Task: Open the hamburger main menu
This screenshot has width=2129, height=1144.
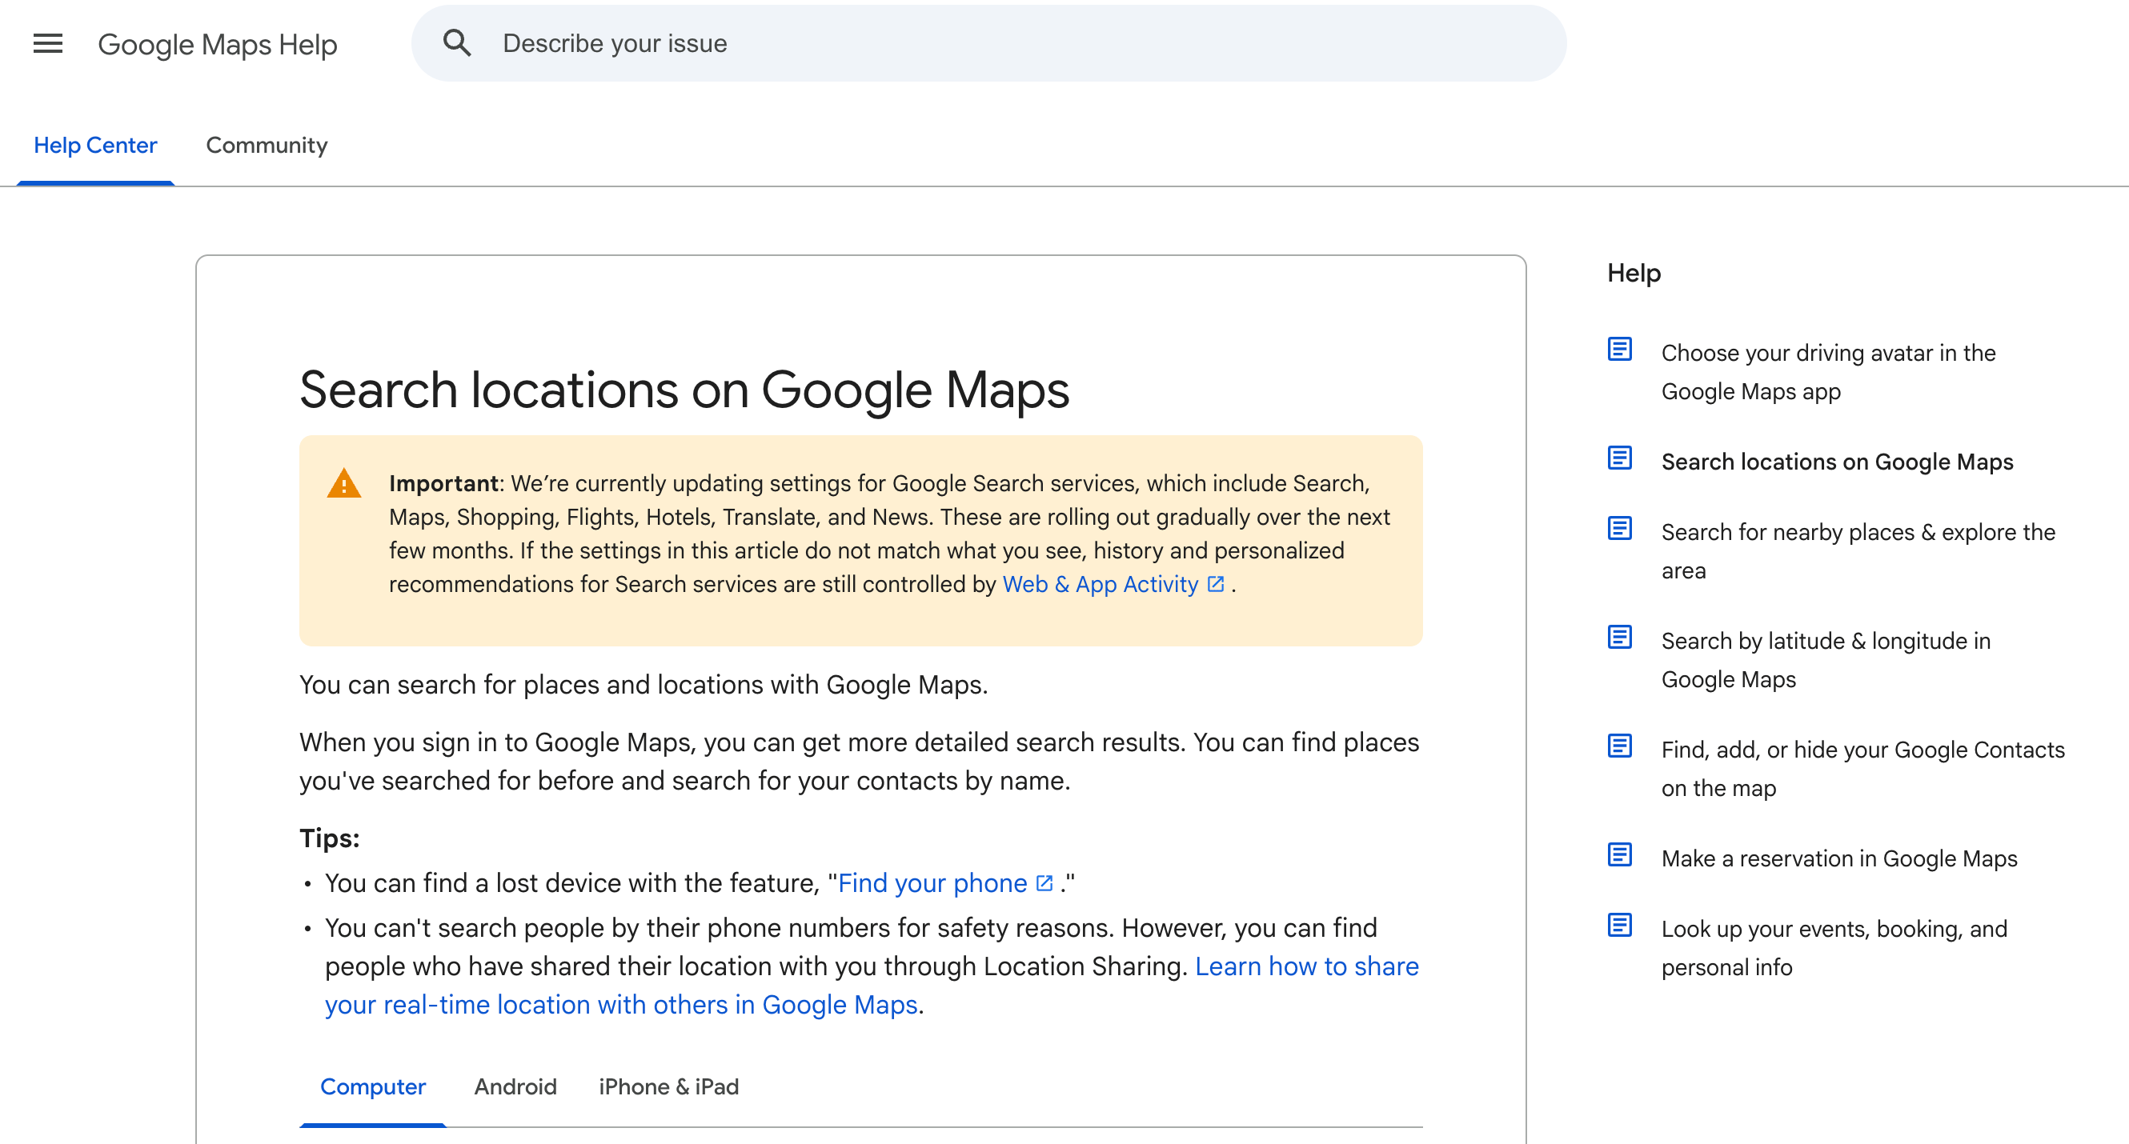Action: pyautogui.click(x=48, y=43)
